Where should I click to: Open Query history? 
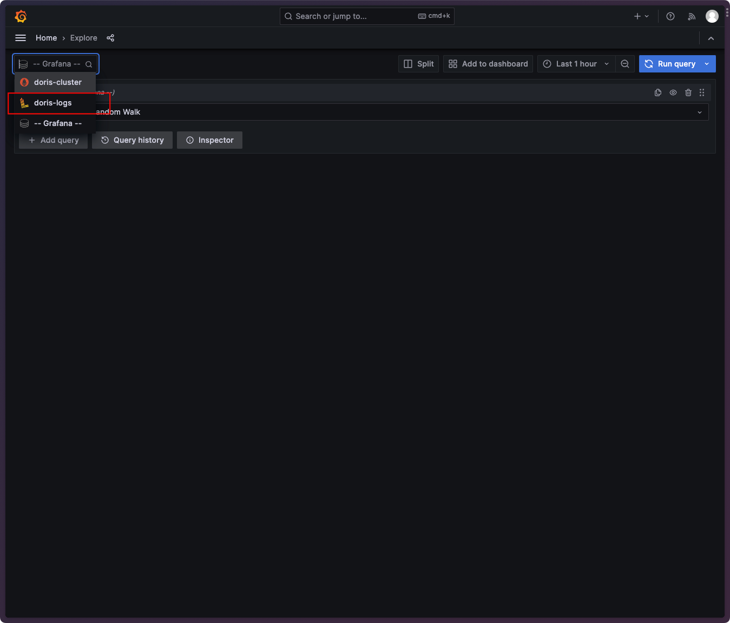[132, 140]
